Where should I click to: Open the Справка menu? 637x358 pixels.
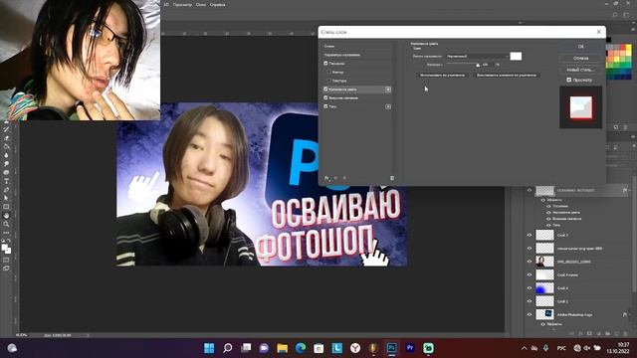coord(217,5)
